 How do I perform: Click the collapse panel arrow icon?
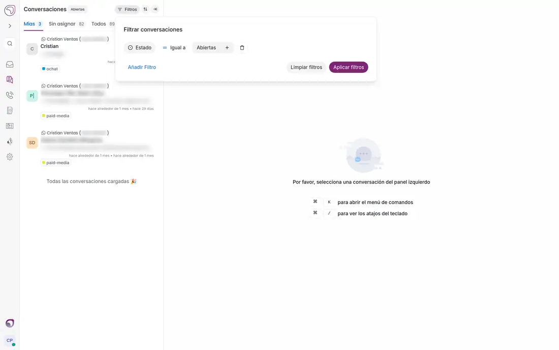[x=155, y=9]
